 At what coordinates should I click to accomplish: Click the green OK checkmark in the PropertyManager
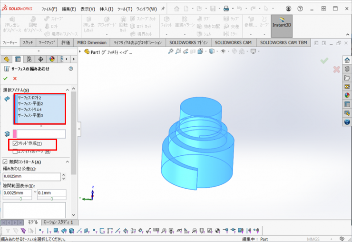[x=6, y=78]
